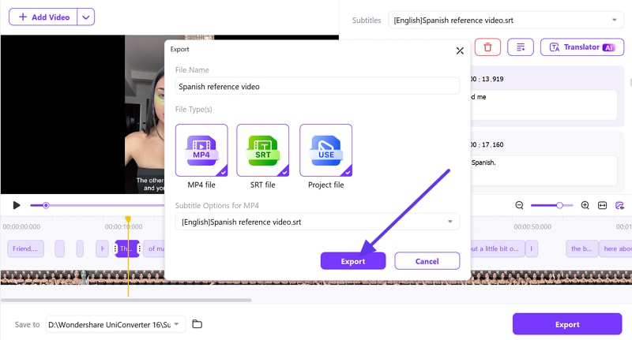
Task: Click Export in the dialog
Action: (x=353, y=261)
